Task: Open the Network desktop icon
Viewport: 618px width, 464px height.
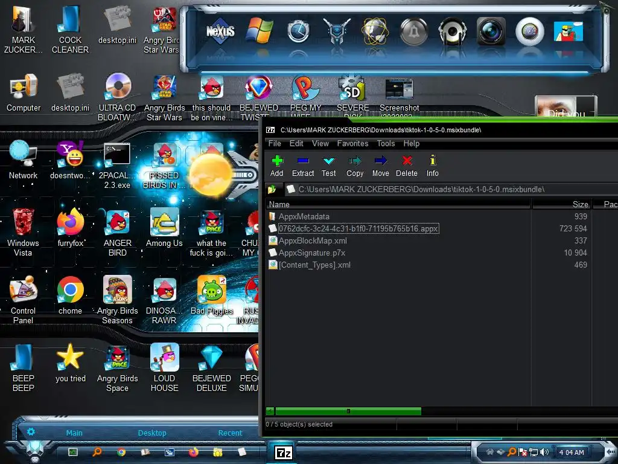Action: 24,159
